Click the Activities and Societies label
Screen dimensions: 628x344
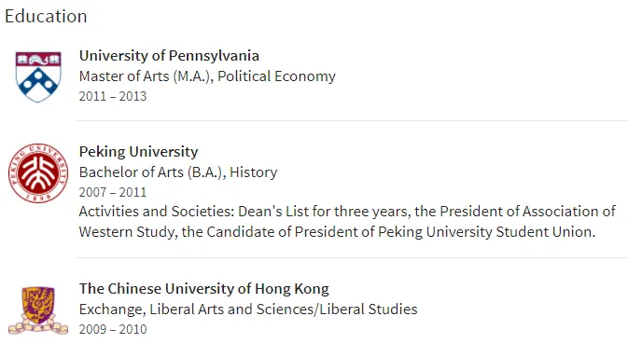157,212
